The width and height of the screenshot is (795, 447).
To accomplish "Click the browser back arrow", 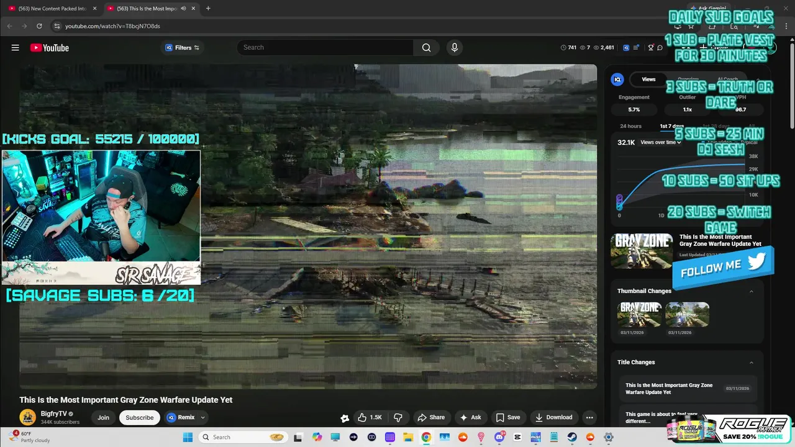I will coord(9,26).
